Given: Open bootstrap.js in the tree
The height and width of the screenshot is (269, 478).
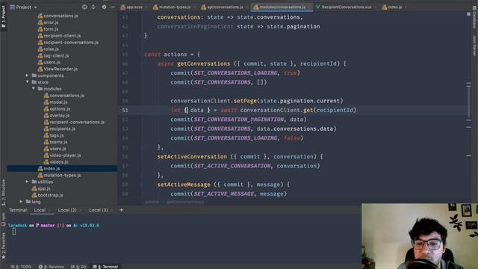Looking at the screenshot, I should tap(51, 195).
